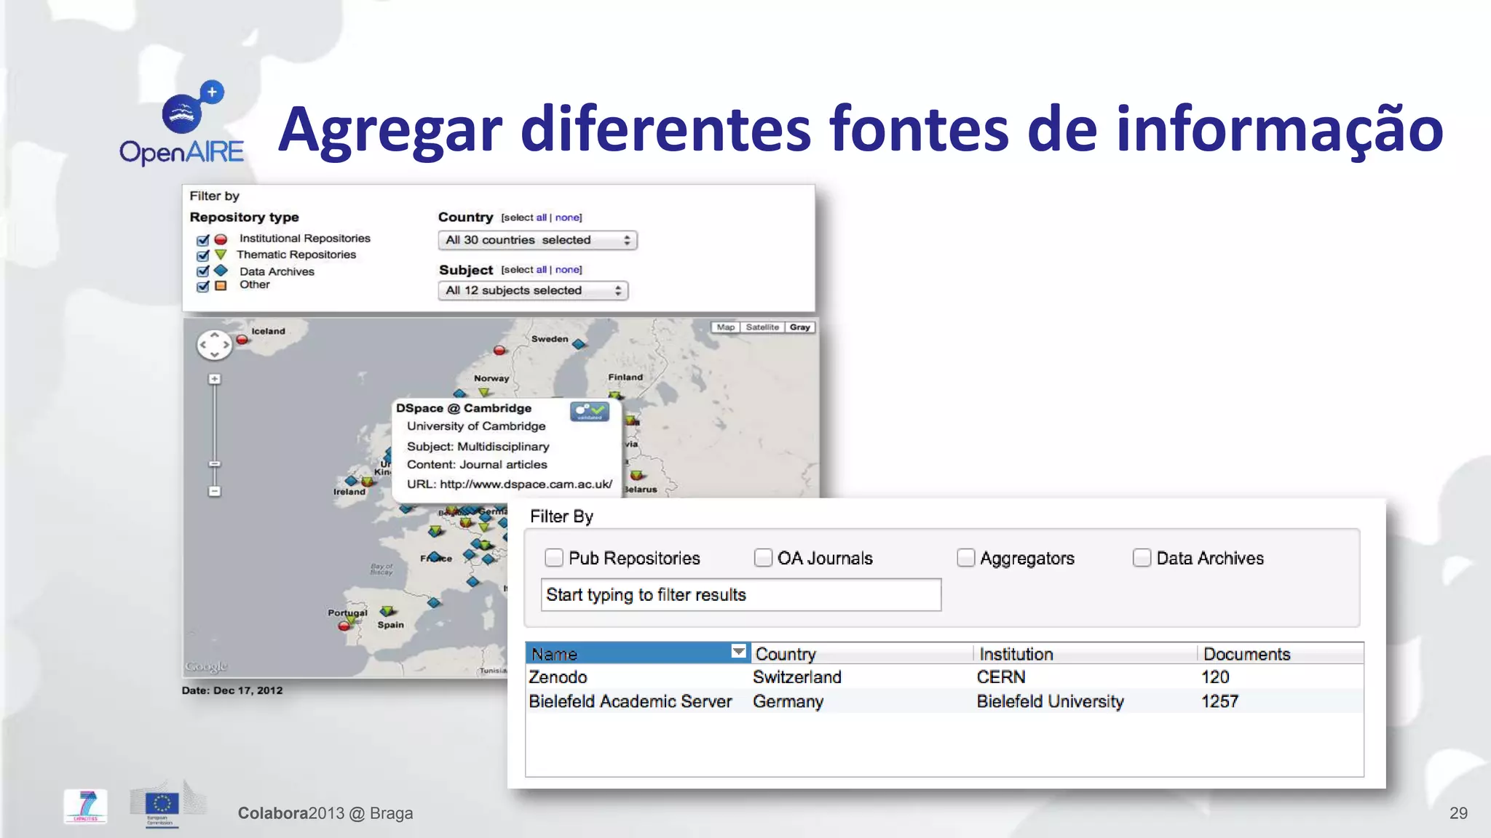Click the blue diamond marker in Ireland
This screenshot has height=838, width=1491.
click(x=352, y=481)
